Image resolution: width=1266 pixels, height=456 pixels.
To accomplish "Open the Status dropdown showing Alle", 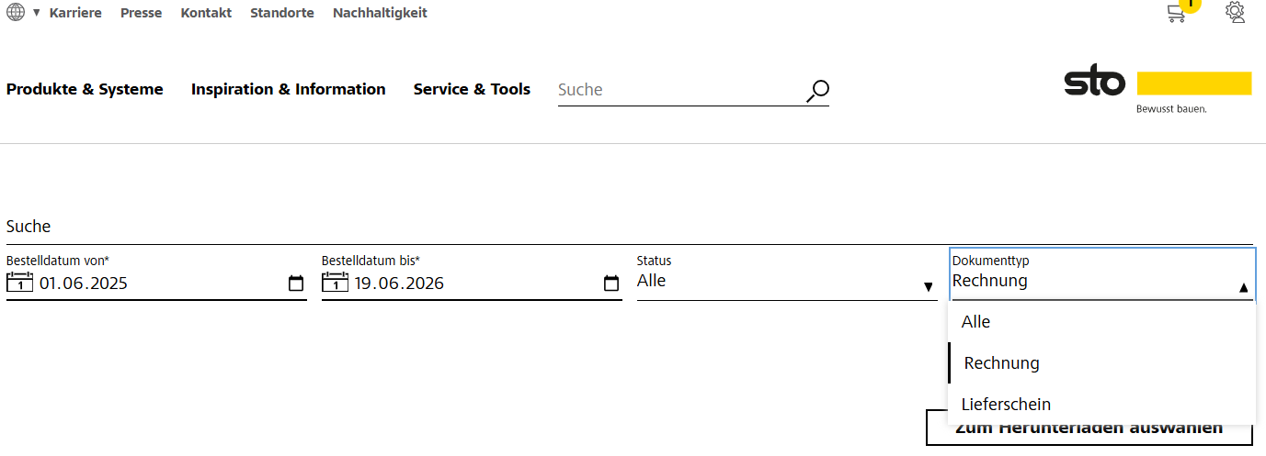I will pyautogui.click(x=787, y=276).
